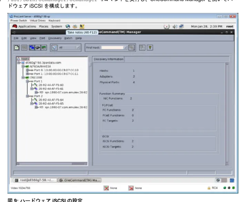The width and height of the screenshot is (239, 202).
Task: Click the tree panel horizontal scrollbar
Action: [x=52, y=164]
